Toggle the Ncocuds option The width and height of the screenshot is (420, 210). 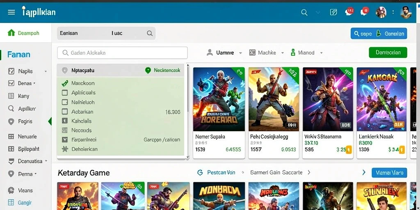64,130
